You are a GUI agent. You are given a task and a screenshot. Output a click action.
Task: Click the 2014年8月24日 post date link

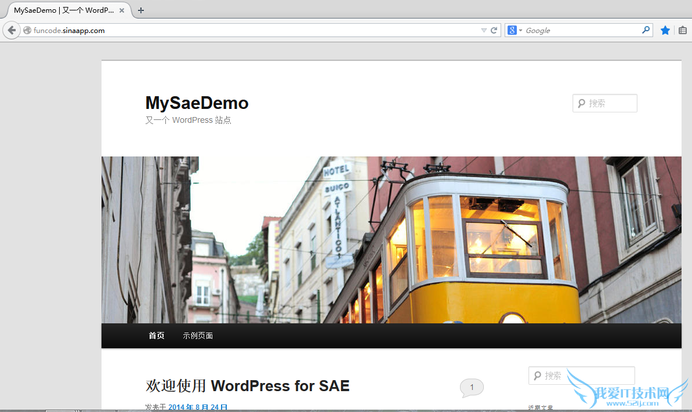pyautogui.click(x=198, y=407)
